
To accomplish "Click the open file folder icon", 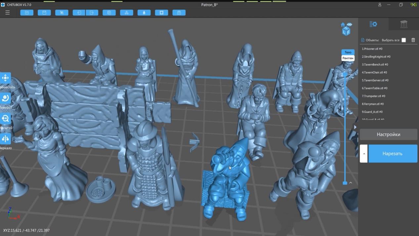I will point(27,13).
